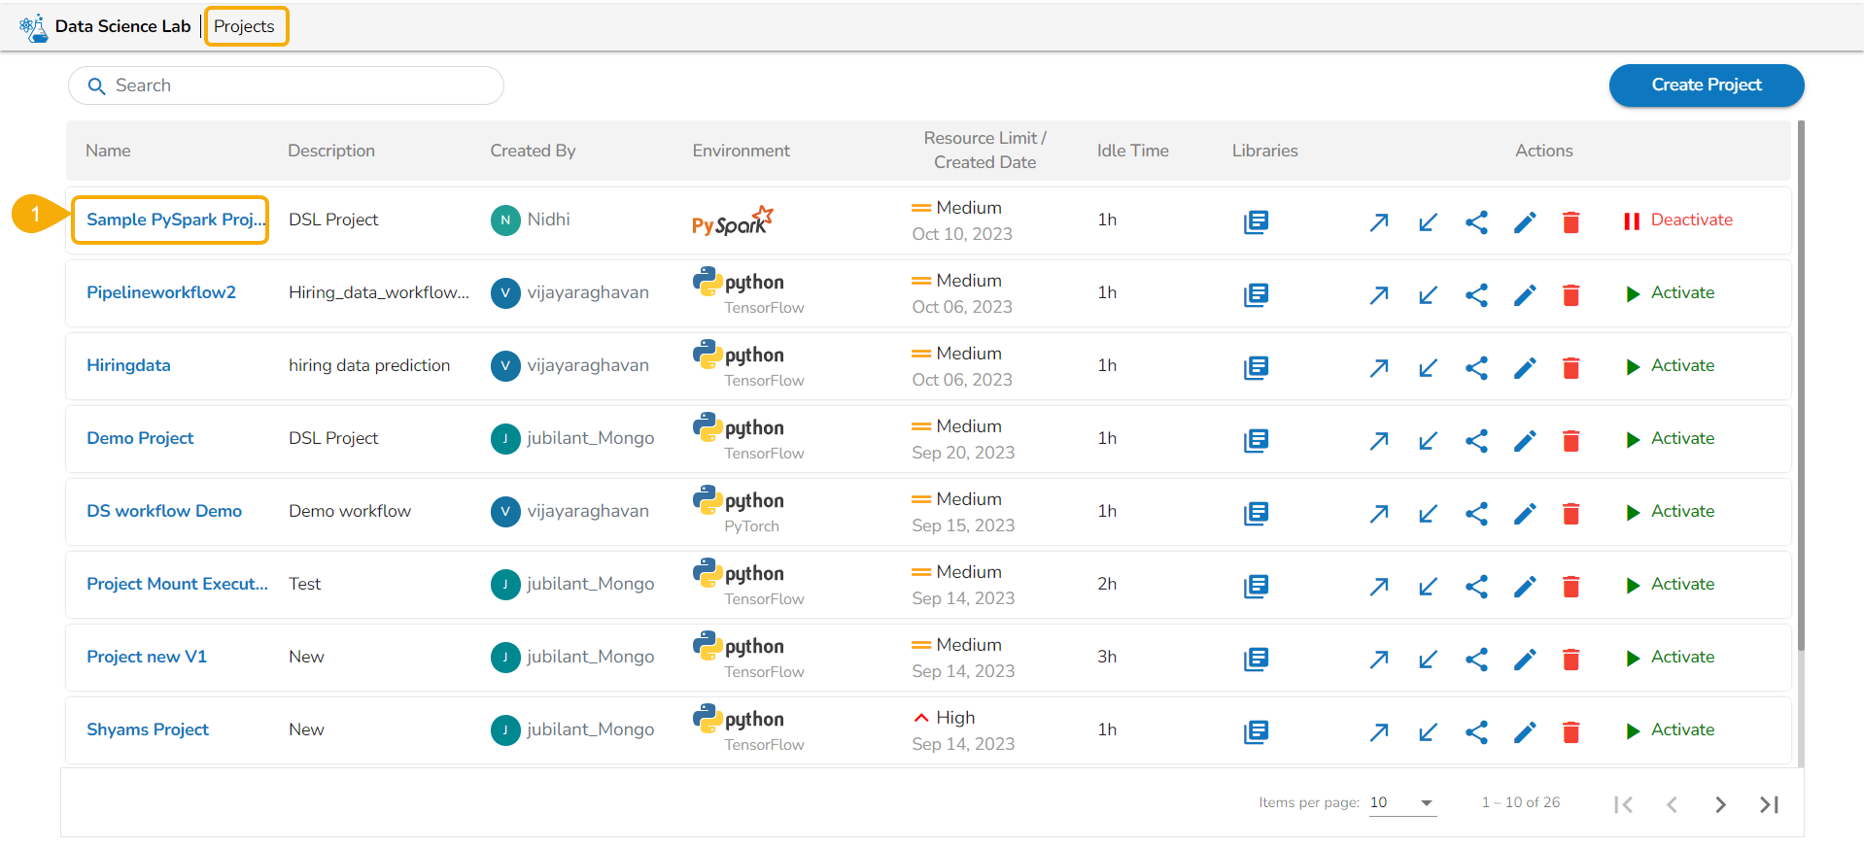The width and height of the screenshot is (1864, 847).
Task: Share the Demo Project via share icon
Action: [x=1476, y=441]
